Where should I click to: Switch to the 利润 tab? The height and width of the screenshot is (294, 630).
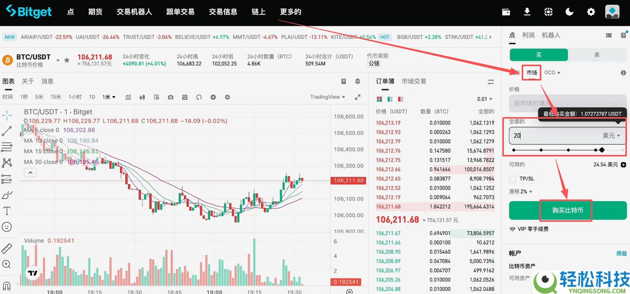point(528,35)
